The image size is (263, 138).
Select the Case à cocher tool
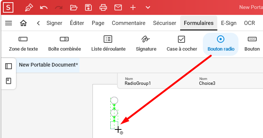coord(182,44)
